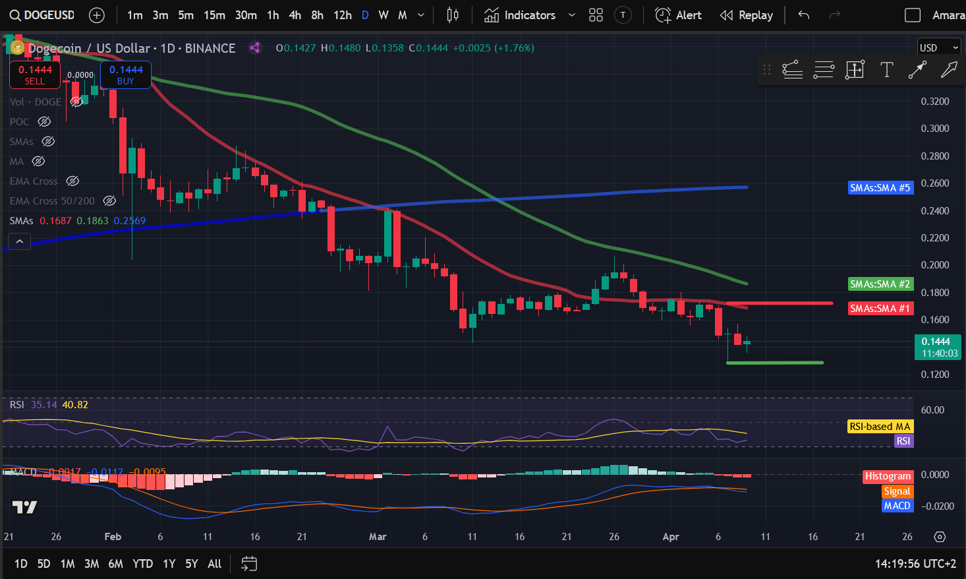Select the 12h timeframe

click(343, 15)
